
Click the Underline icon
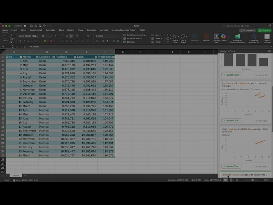[28, 41]
